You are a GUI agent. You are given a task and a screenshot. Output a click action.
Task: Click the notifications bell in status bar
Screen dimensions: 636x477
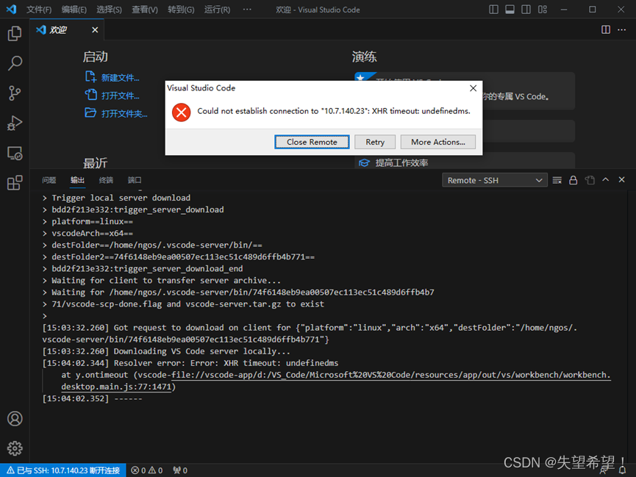623,470
